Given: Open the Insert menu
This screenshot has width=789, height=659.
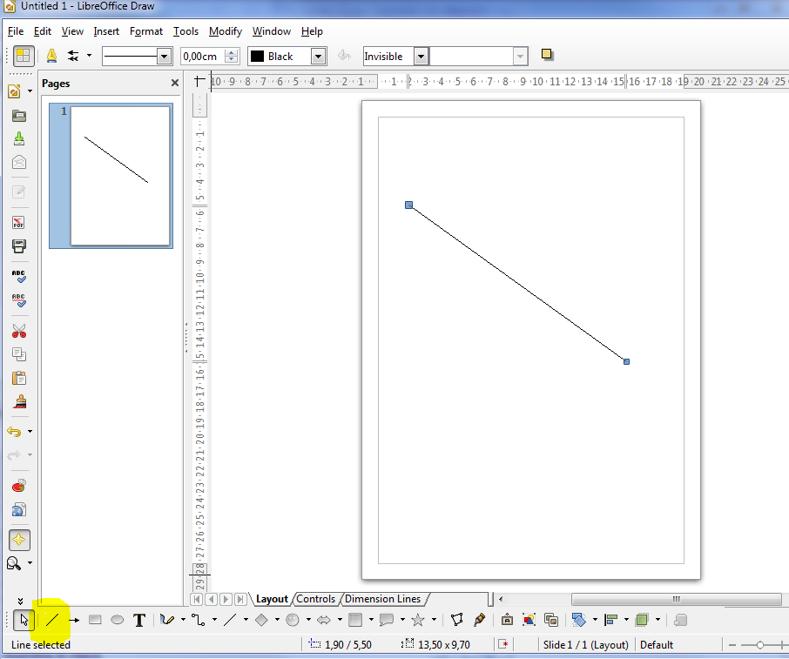Looking at the screenshot, I should tap(106, 31).
